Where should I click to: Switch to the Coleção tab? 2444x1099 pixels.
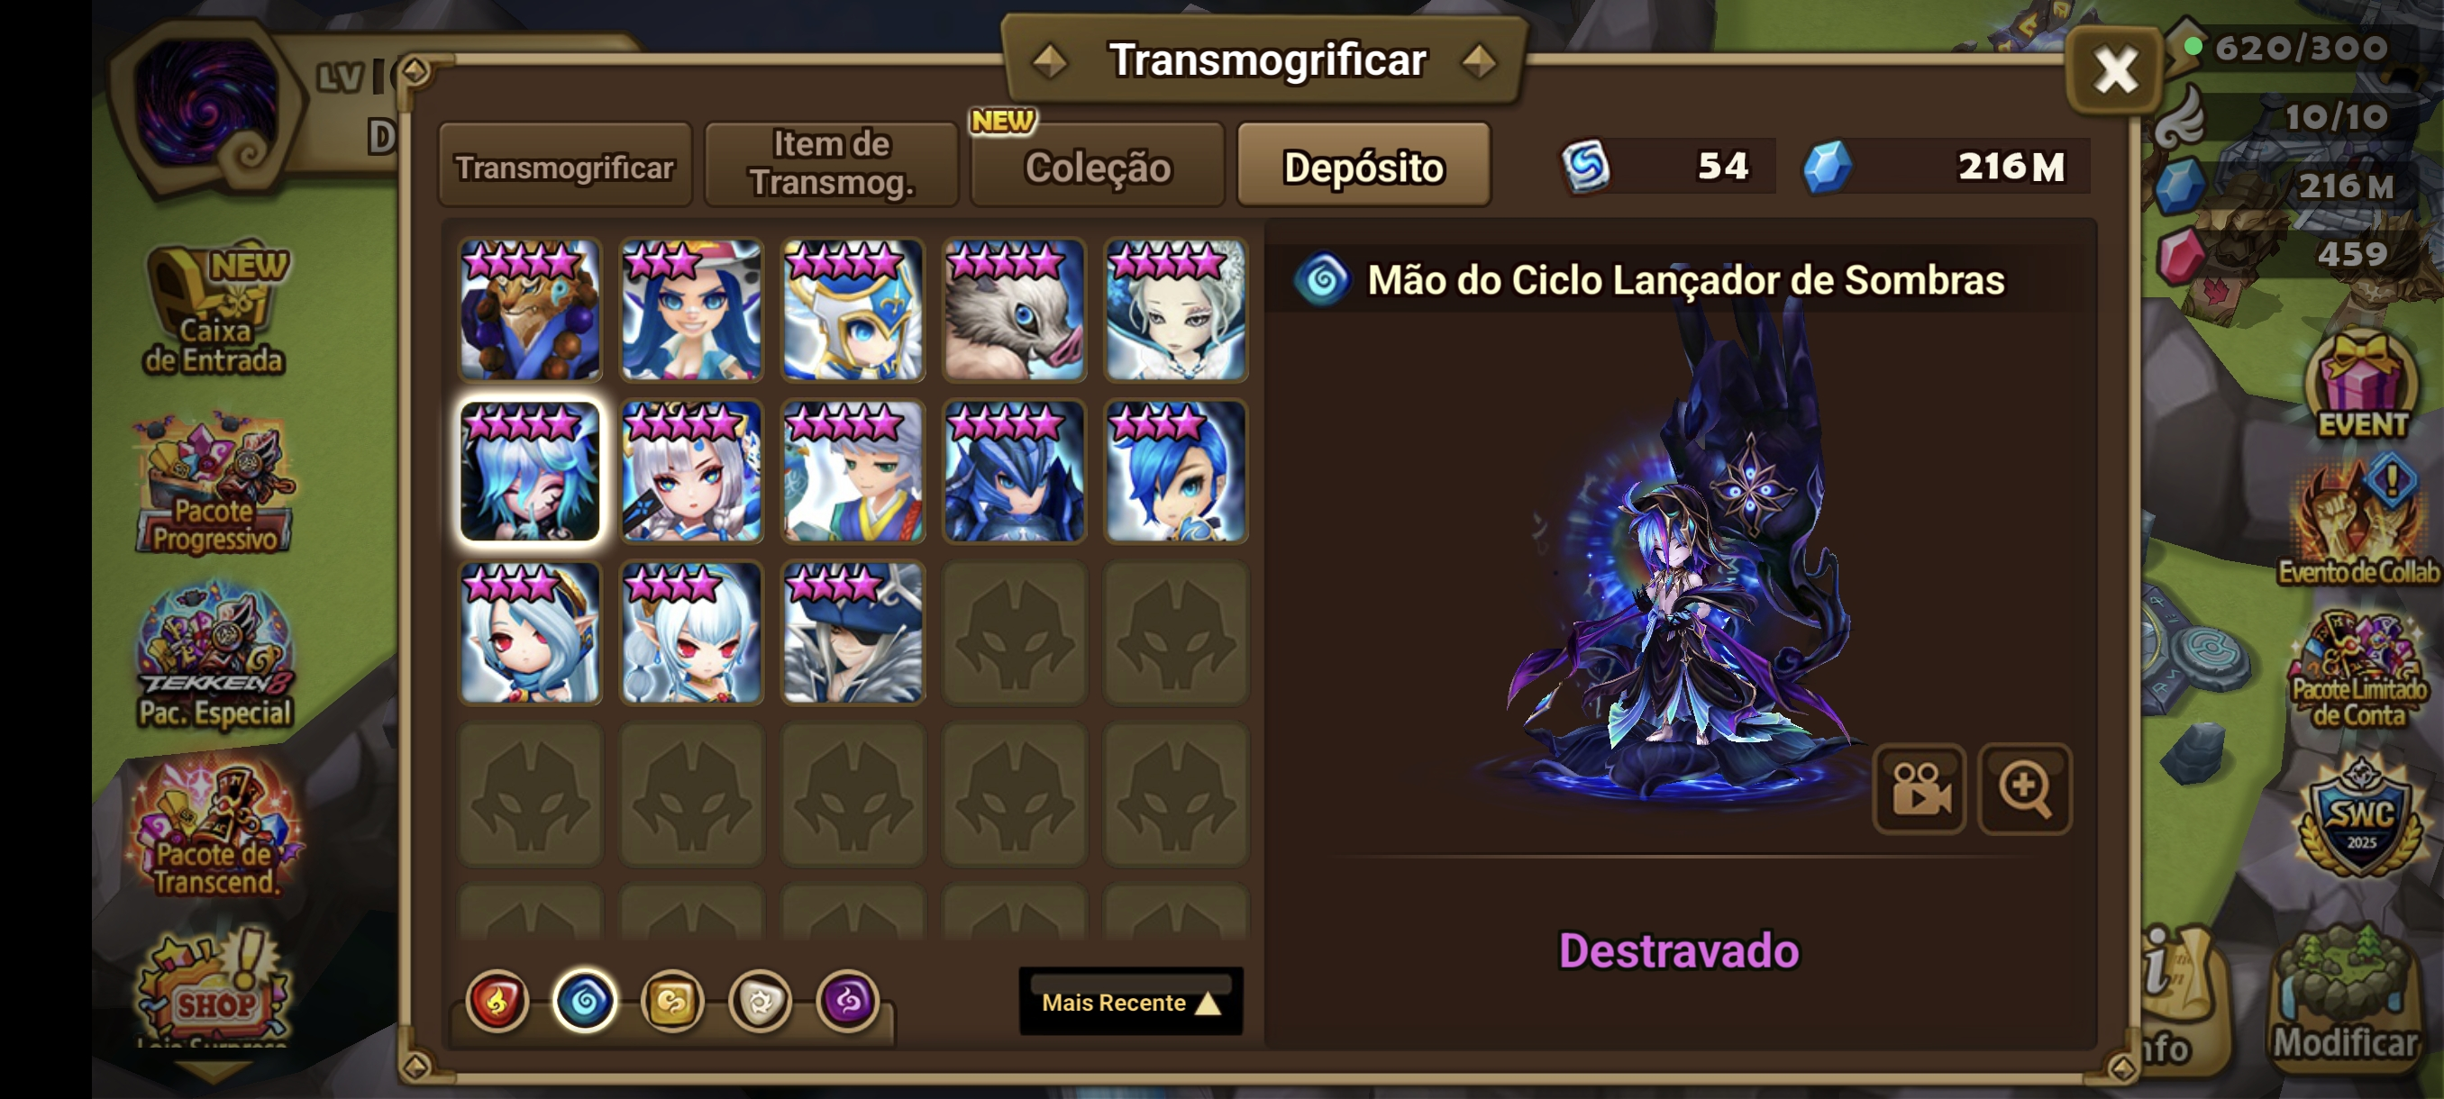[x=1098, y=165]
